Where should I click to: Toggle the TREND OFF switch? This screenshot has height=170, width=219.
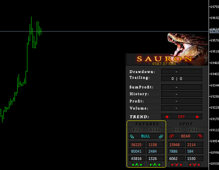[182, 117]
